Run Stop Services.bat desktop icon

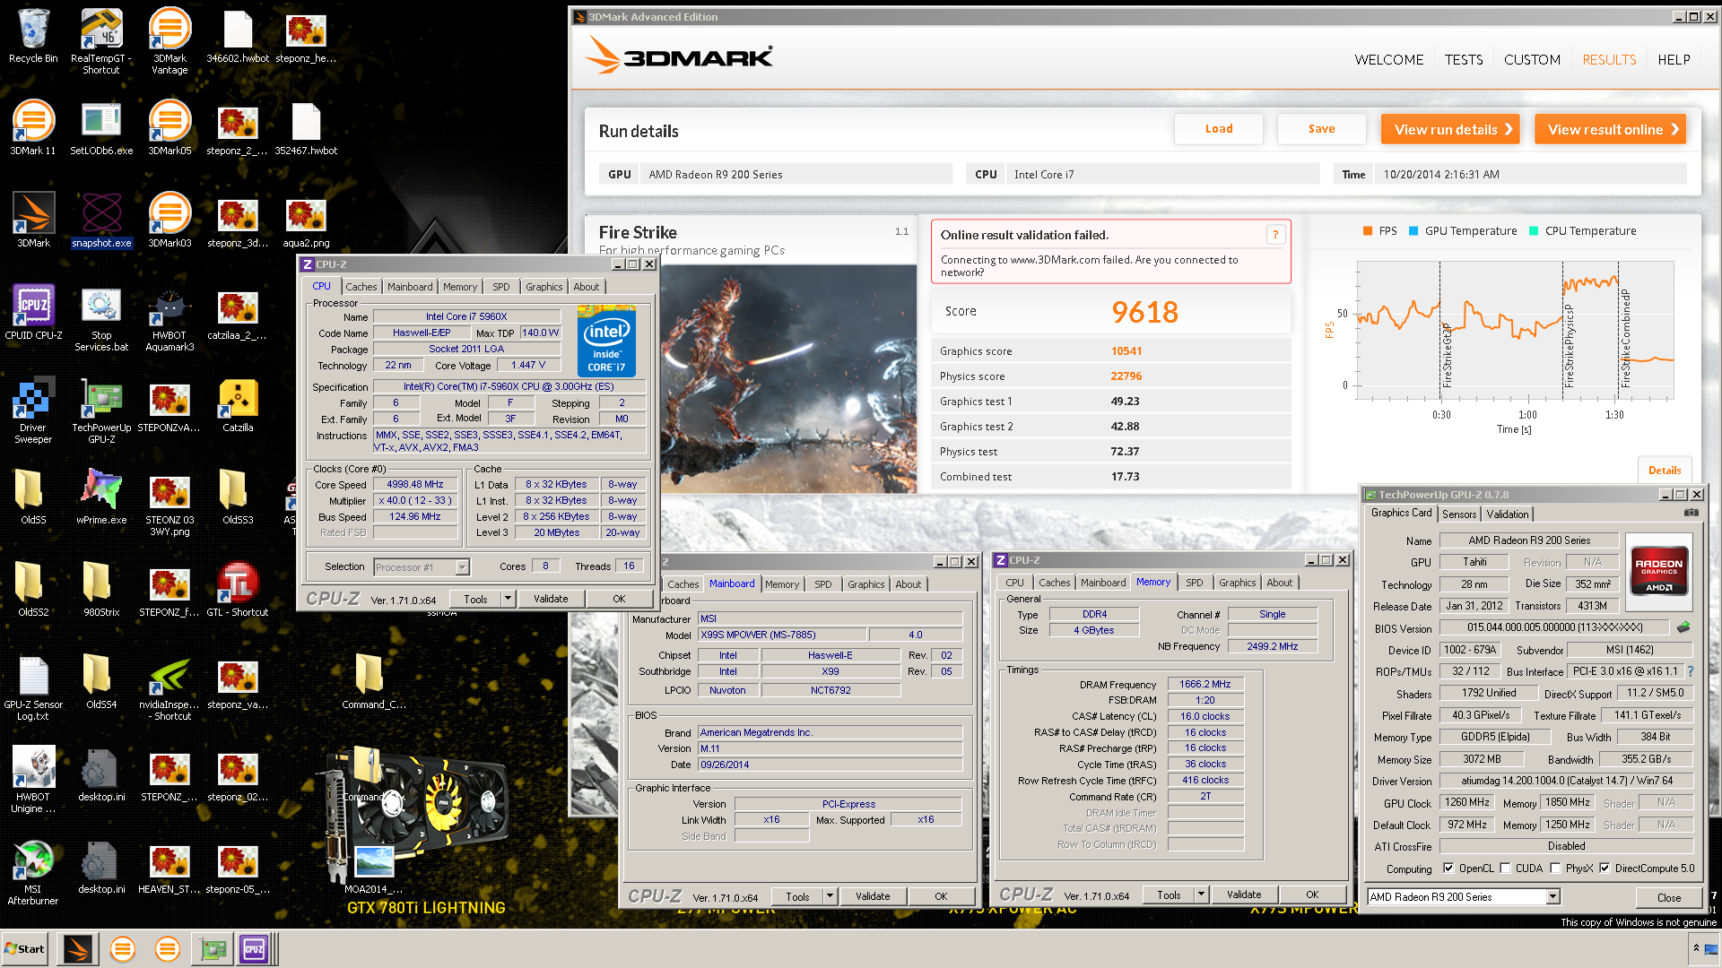[x=101, y=318]
